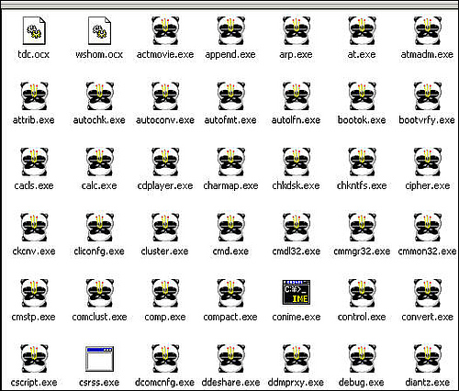Click the cluster.exe file label
459x391 pixels.
pyautogui.click(x=164, y=251)
